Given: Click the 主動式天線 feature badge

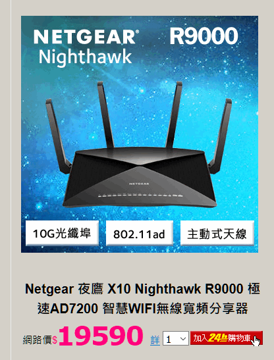Looking at the screenshot, I should pyautogui.click(x=217, y=233).
